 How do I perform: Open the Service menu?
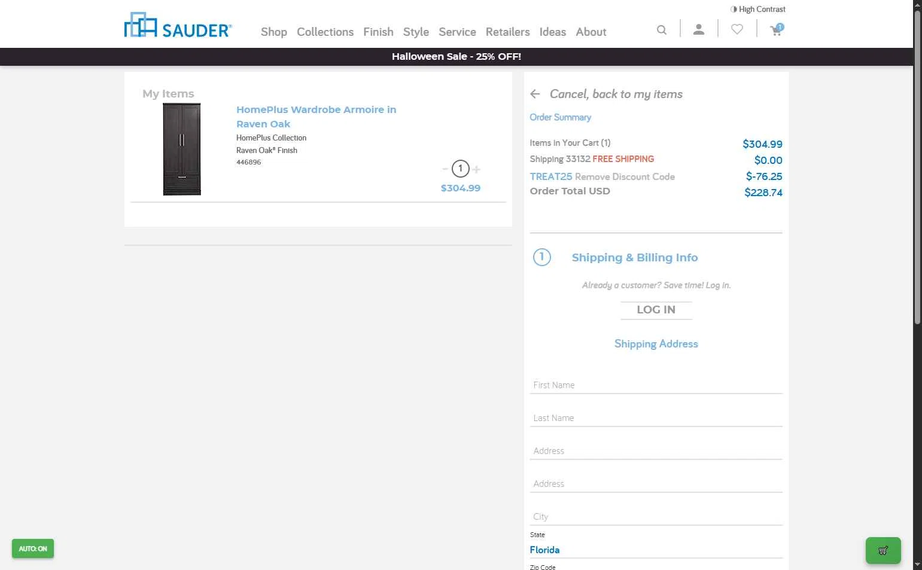point(457,32)
